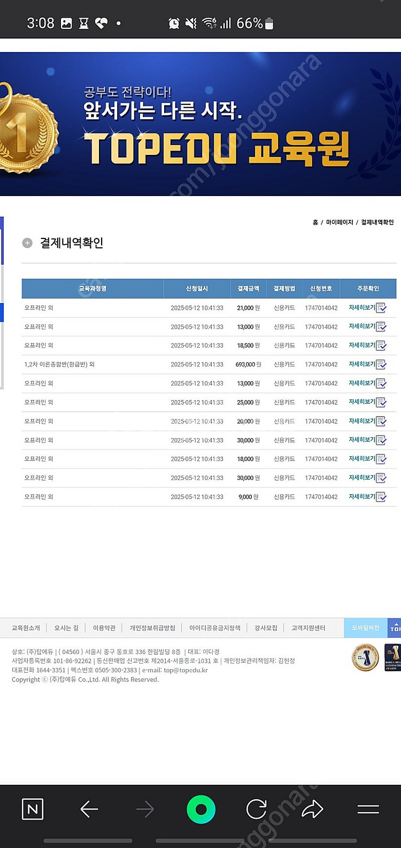The image size is (401, 848).
Task: Tap the gallery image icon in status bar
Action: tap(66, 23)
